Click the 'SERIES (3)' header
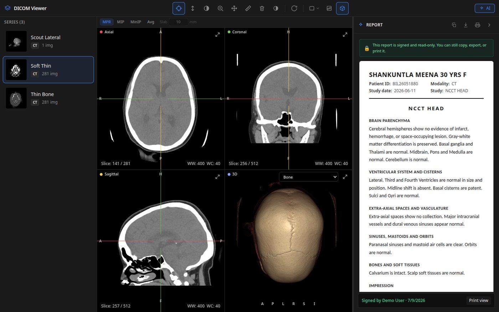The height and width of the screenshot is (312, 499). tap(15, 22)
